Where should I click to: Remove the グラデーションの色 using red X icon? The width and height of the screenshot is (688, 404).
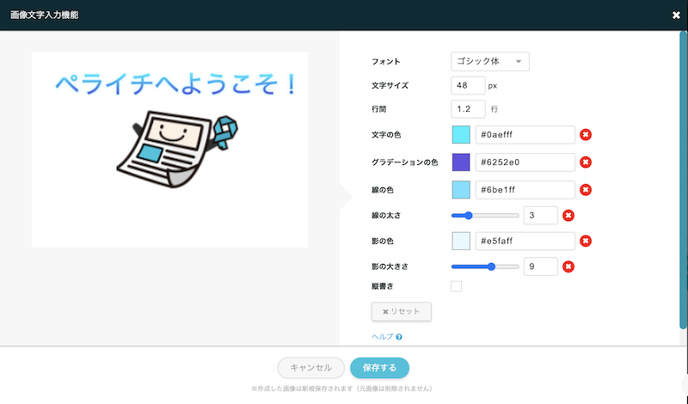[586, 162]
